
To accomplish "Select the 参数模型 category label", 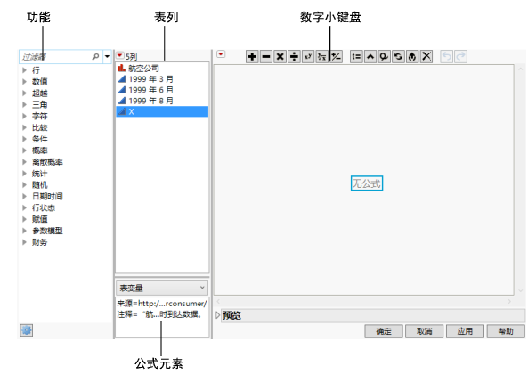I will tap(47, 231).
